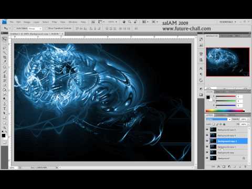The width and height of the screenshot is (252, 189).
Task: Select the Eraser tool
Action: coord(5,85)
